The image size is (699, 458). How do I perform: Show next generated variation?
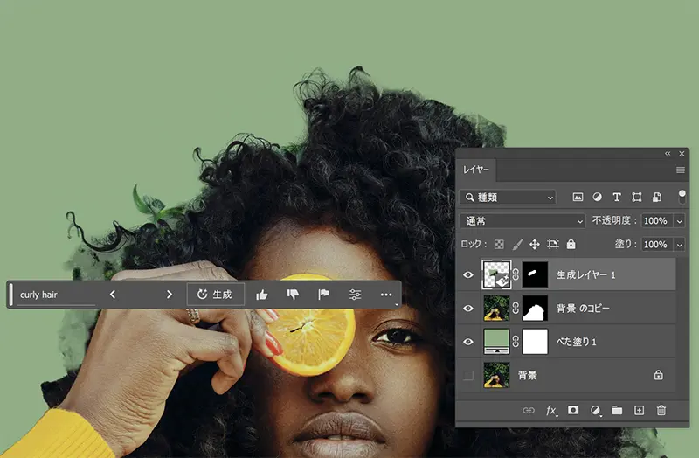[x=169, y=295]
